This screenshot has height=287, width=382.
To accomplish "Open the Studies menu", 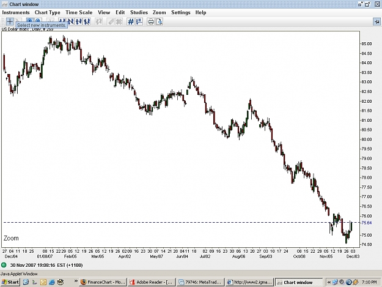I will pyautogui.click(x=139, y=12).
